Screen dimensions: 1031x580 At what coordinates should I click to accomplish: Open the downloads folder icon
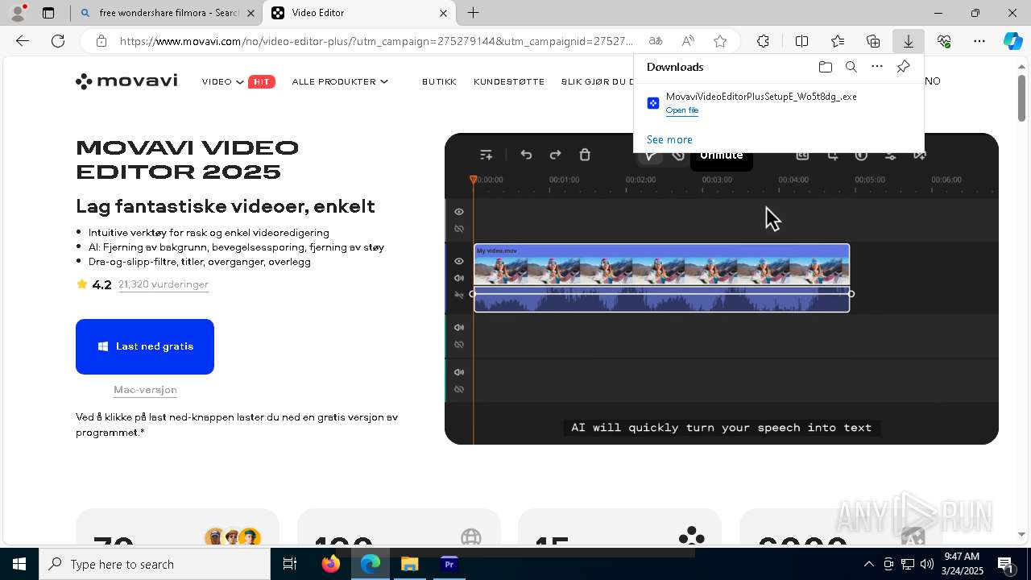[x=825, y=67]
